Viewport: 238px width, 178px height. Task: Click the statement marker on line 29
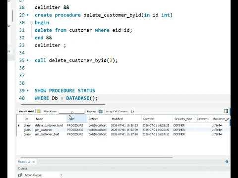point(28,15)
